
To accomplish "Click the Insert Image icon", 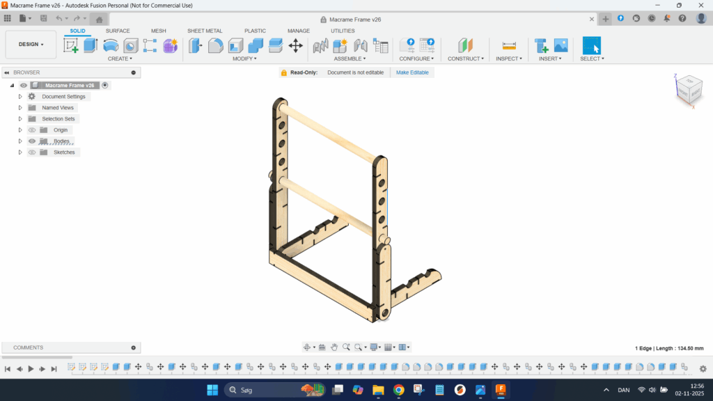I will pos(561,46).
